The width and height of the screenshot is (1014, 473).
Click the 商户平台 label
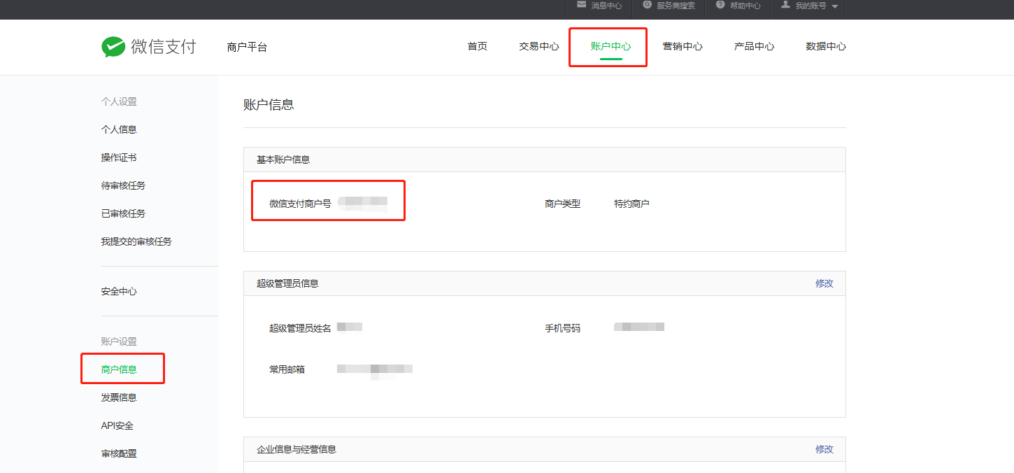point(247,48)
